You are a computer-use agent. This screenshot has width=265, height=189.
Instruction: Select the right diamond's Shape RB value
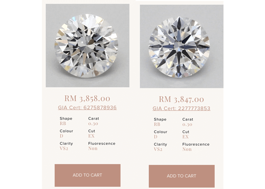tap(157, 125)
